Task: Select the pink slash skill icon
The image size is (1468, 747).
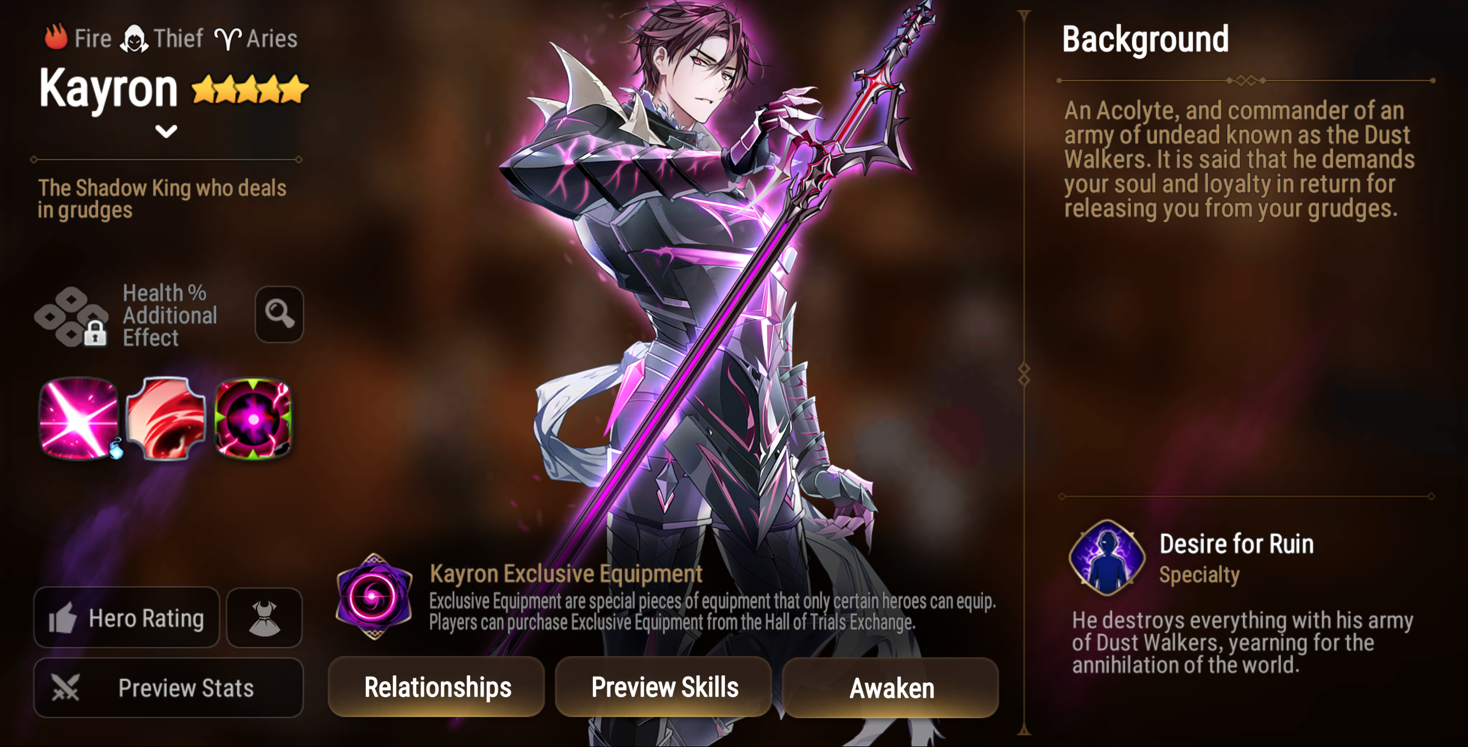Action: 79,418
